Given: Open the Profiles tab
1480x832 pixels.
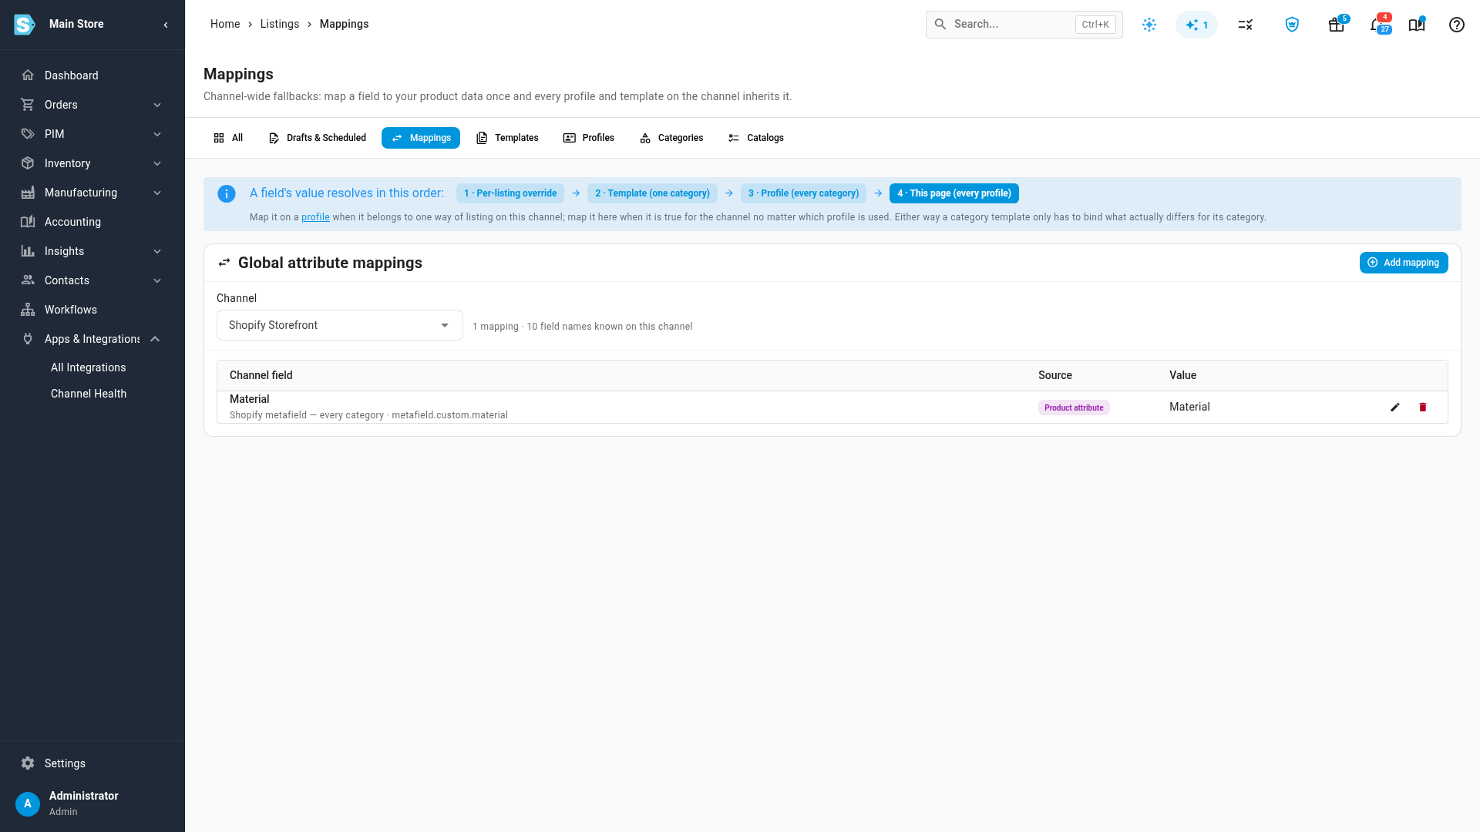Looking at the screenshot, I should point(589,138).
